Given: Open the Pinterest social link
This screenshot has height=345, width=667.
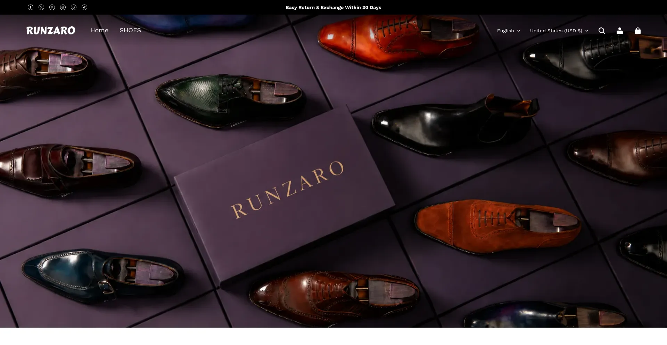Looking at the screenshot, I should pyautogui.click(x=52, y=7).
